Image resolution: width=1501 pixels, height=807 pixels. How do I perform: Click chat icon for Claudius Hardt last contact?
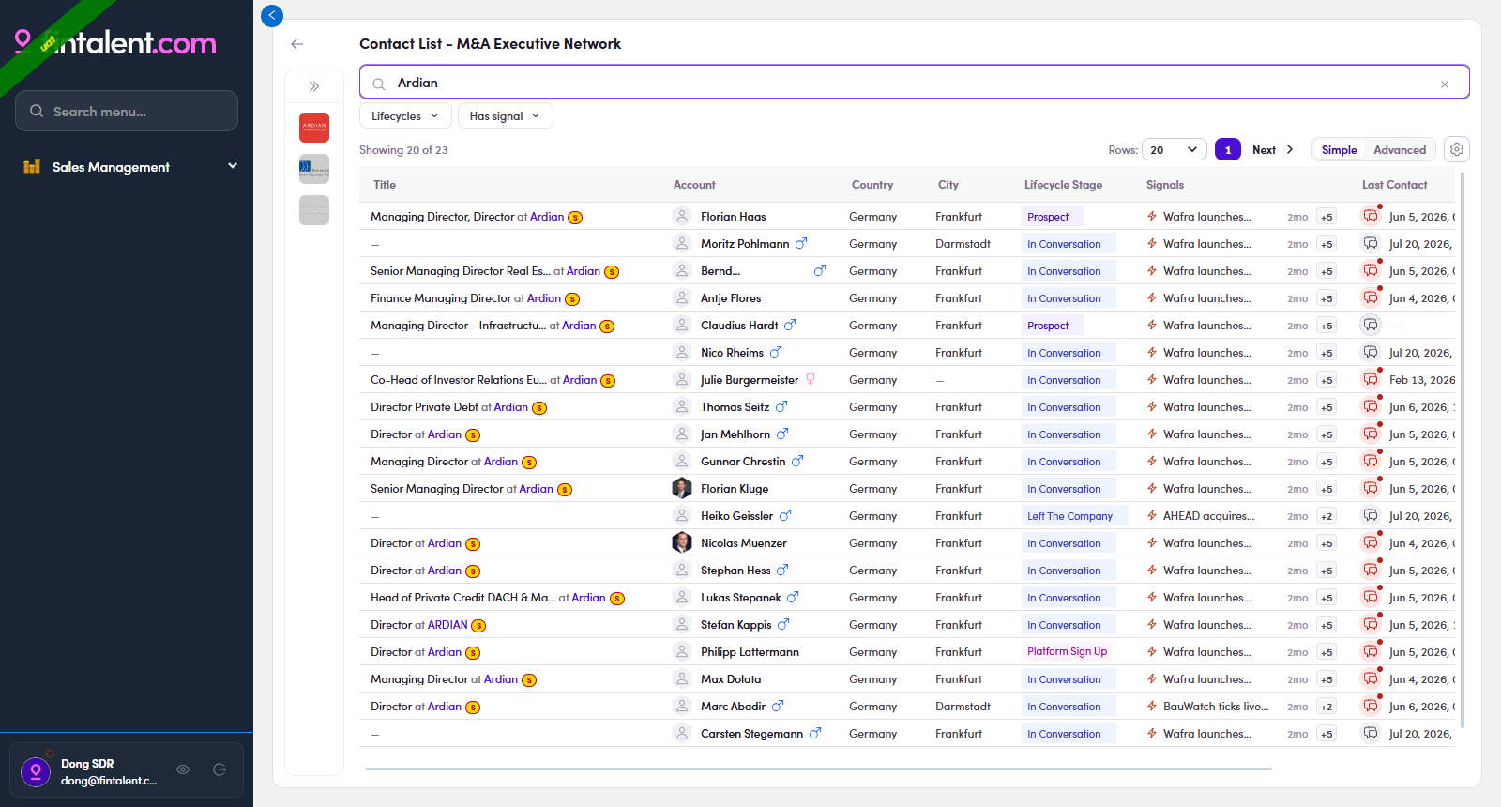[1371, 326]
